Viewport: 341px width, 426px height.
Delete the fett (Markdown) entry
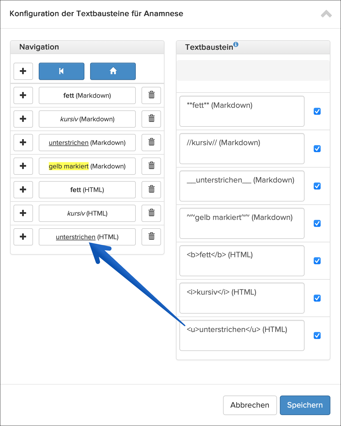(x=151, y=95)
